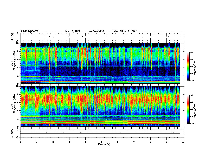Click the "8" kHz tick of ch.2 frequency axis
The width and height of the screenshot is (206, 159).
click(18, 95)
